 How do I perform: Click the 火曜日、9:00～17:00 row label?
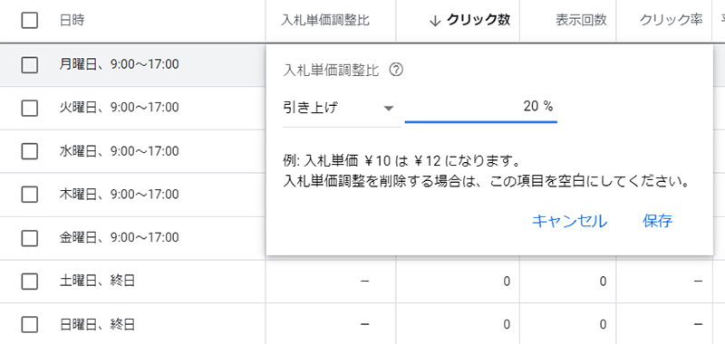tap(119, 108)
